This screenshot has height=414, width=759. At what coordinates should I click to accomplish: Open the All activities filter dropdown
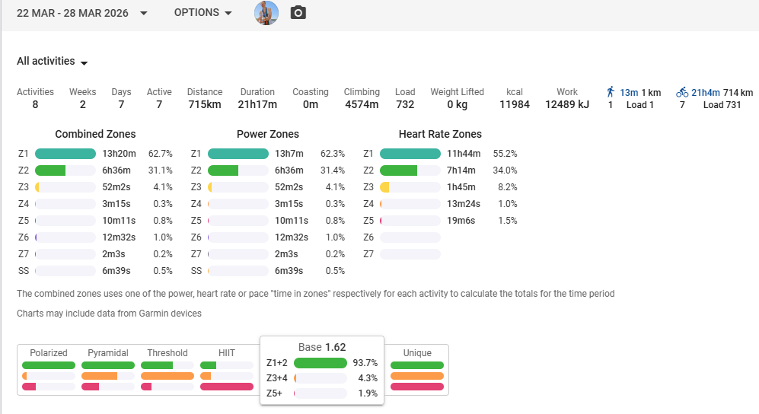[53, 62]
